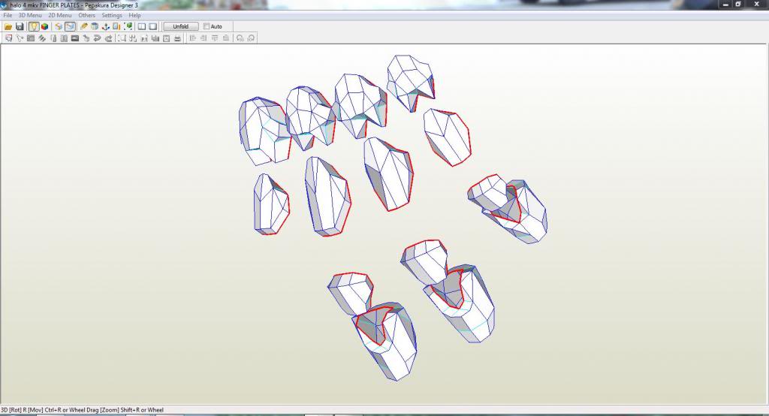
Task: Open the 2D Menu
Action: pos(60,15)
